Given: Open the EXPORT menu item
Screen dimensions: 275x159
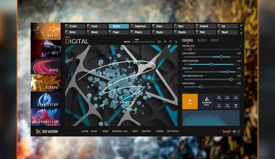Looking at the screenshot, I should tap(146, 131).
